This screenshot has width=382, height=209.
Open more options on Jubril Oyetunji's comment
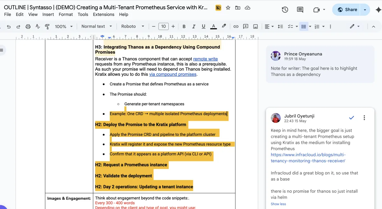tap(364, 118)
